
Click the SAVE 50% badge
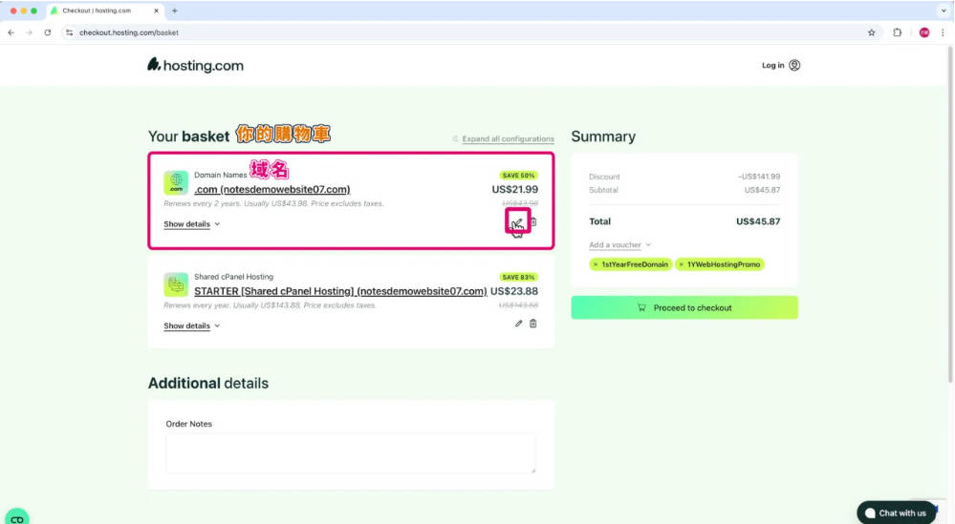(518, 175)
